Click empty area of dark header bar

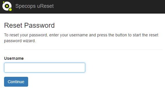pos(109,6)
